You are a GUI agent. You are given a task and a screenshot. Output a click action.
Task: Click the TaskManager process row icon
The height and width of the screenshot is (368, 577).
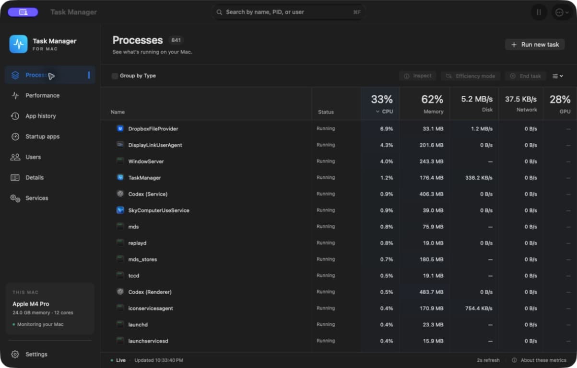tap(120, 177)
